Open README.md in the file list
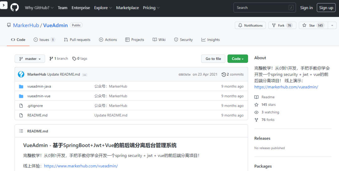Image resolution: width=339 pixels, height=171 pixels. point(37,115)
